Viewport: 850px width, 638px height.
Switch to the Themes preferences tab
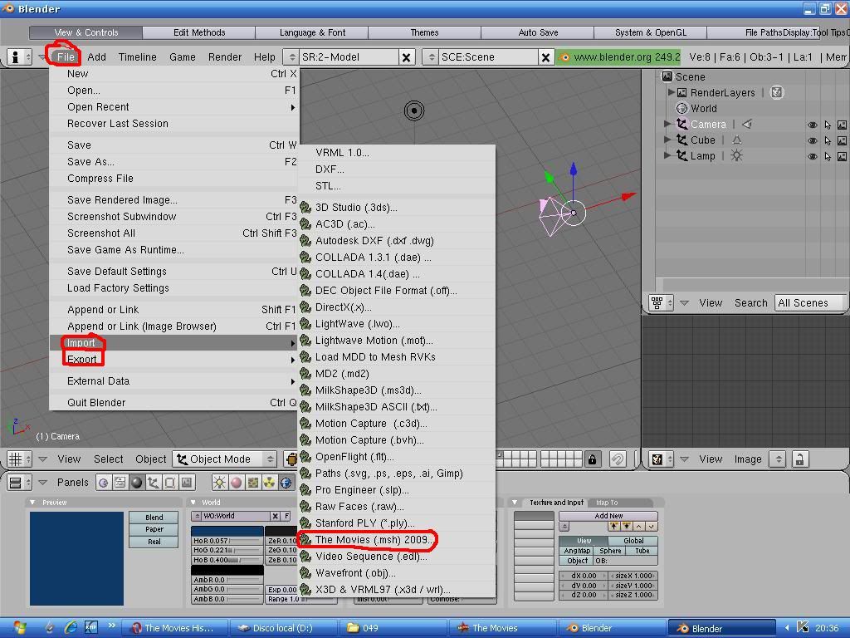pos(424,32)
